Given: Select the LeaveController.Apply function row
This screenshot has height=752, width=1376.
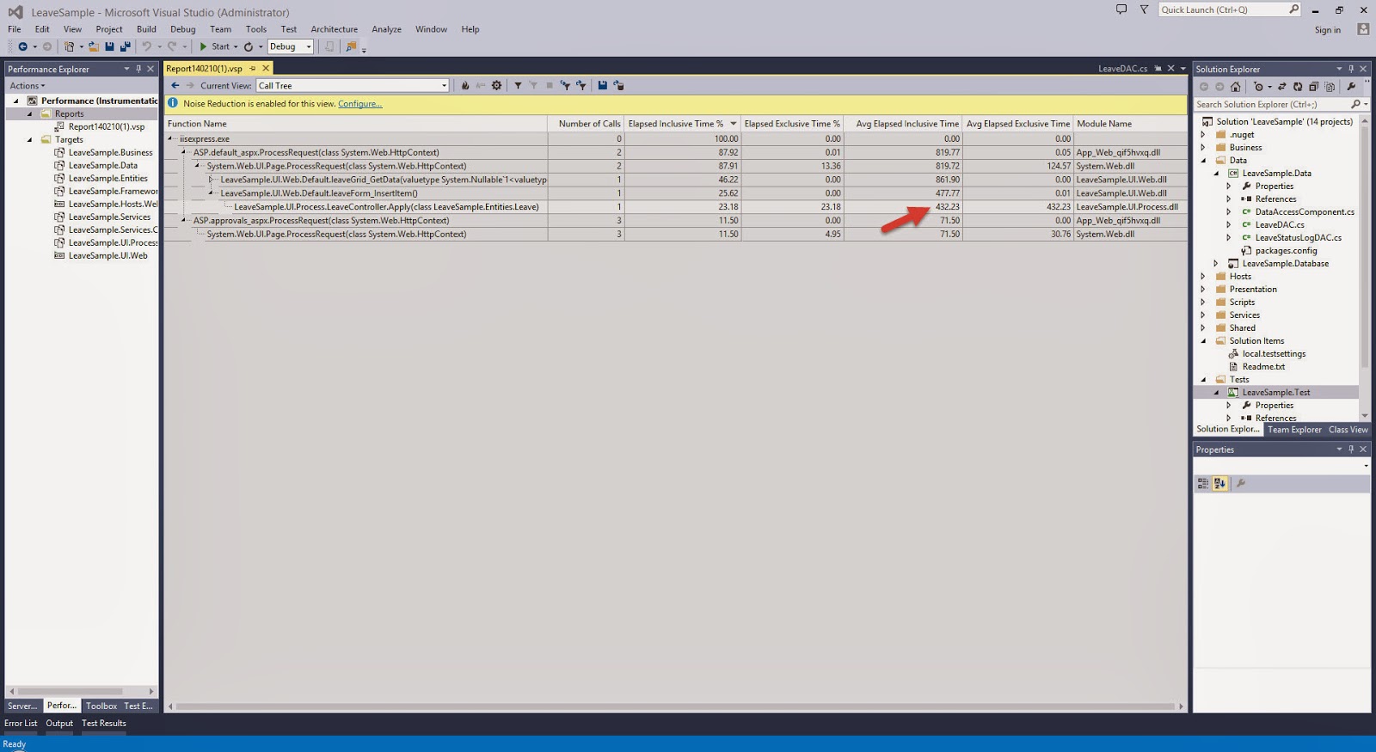Looking at the screenshot, I should pos(675,207).
